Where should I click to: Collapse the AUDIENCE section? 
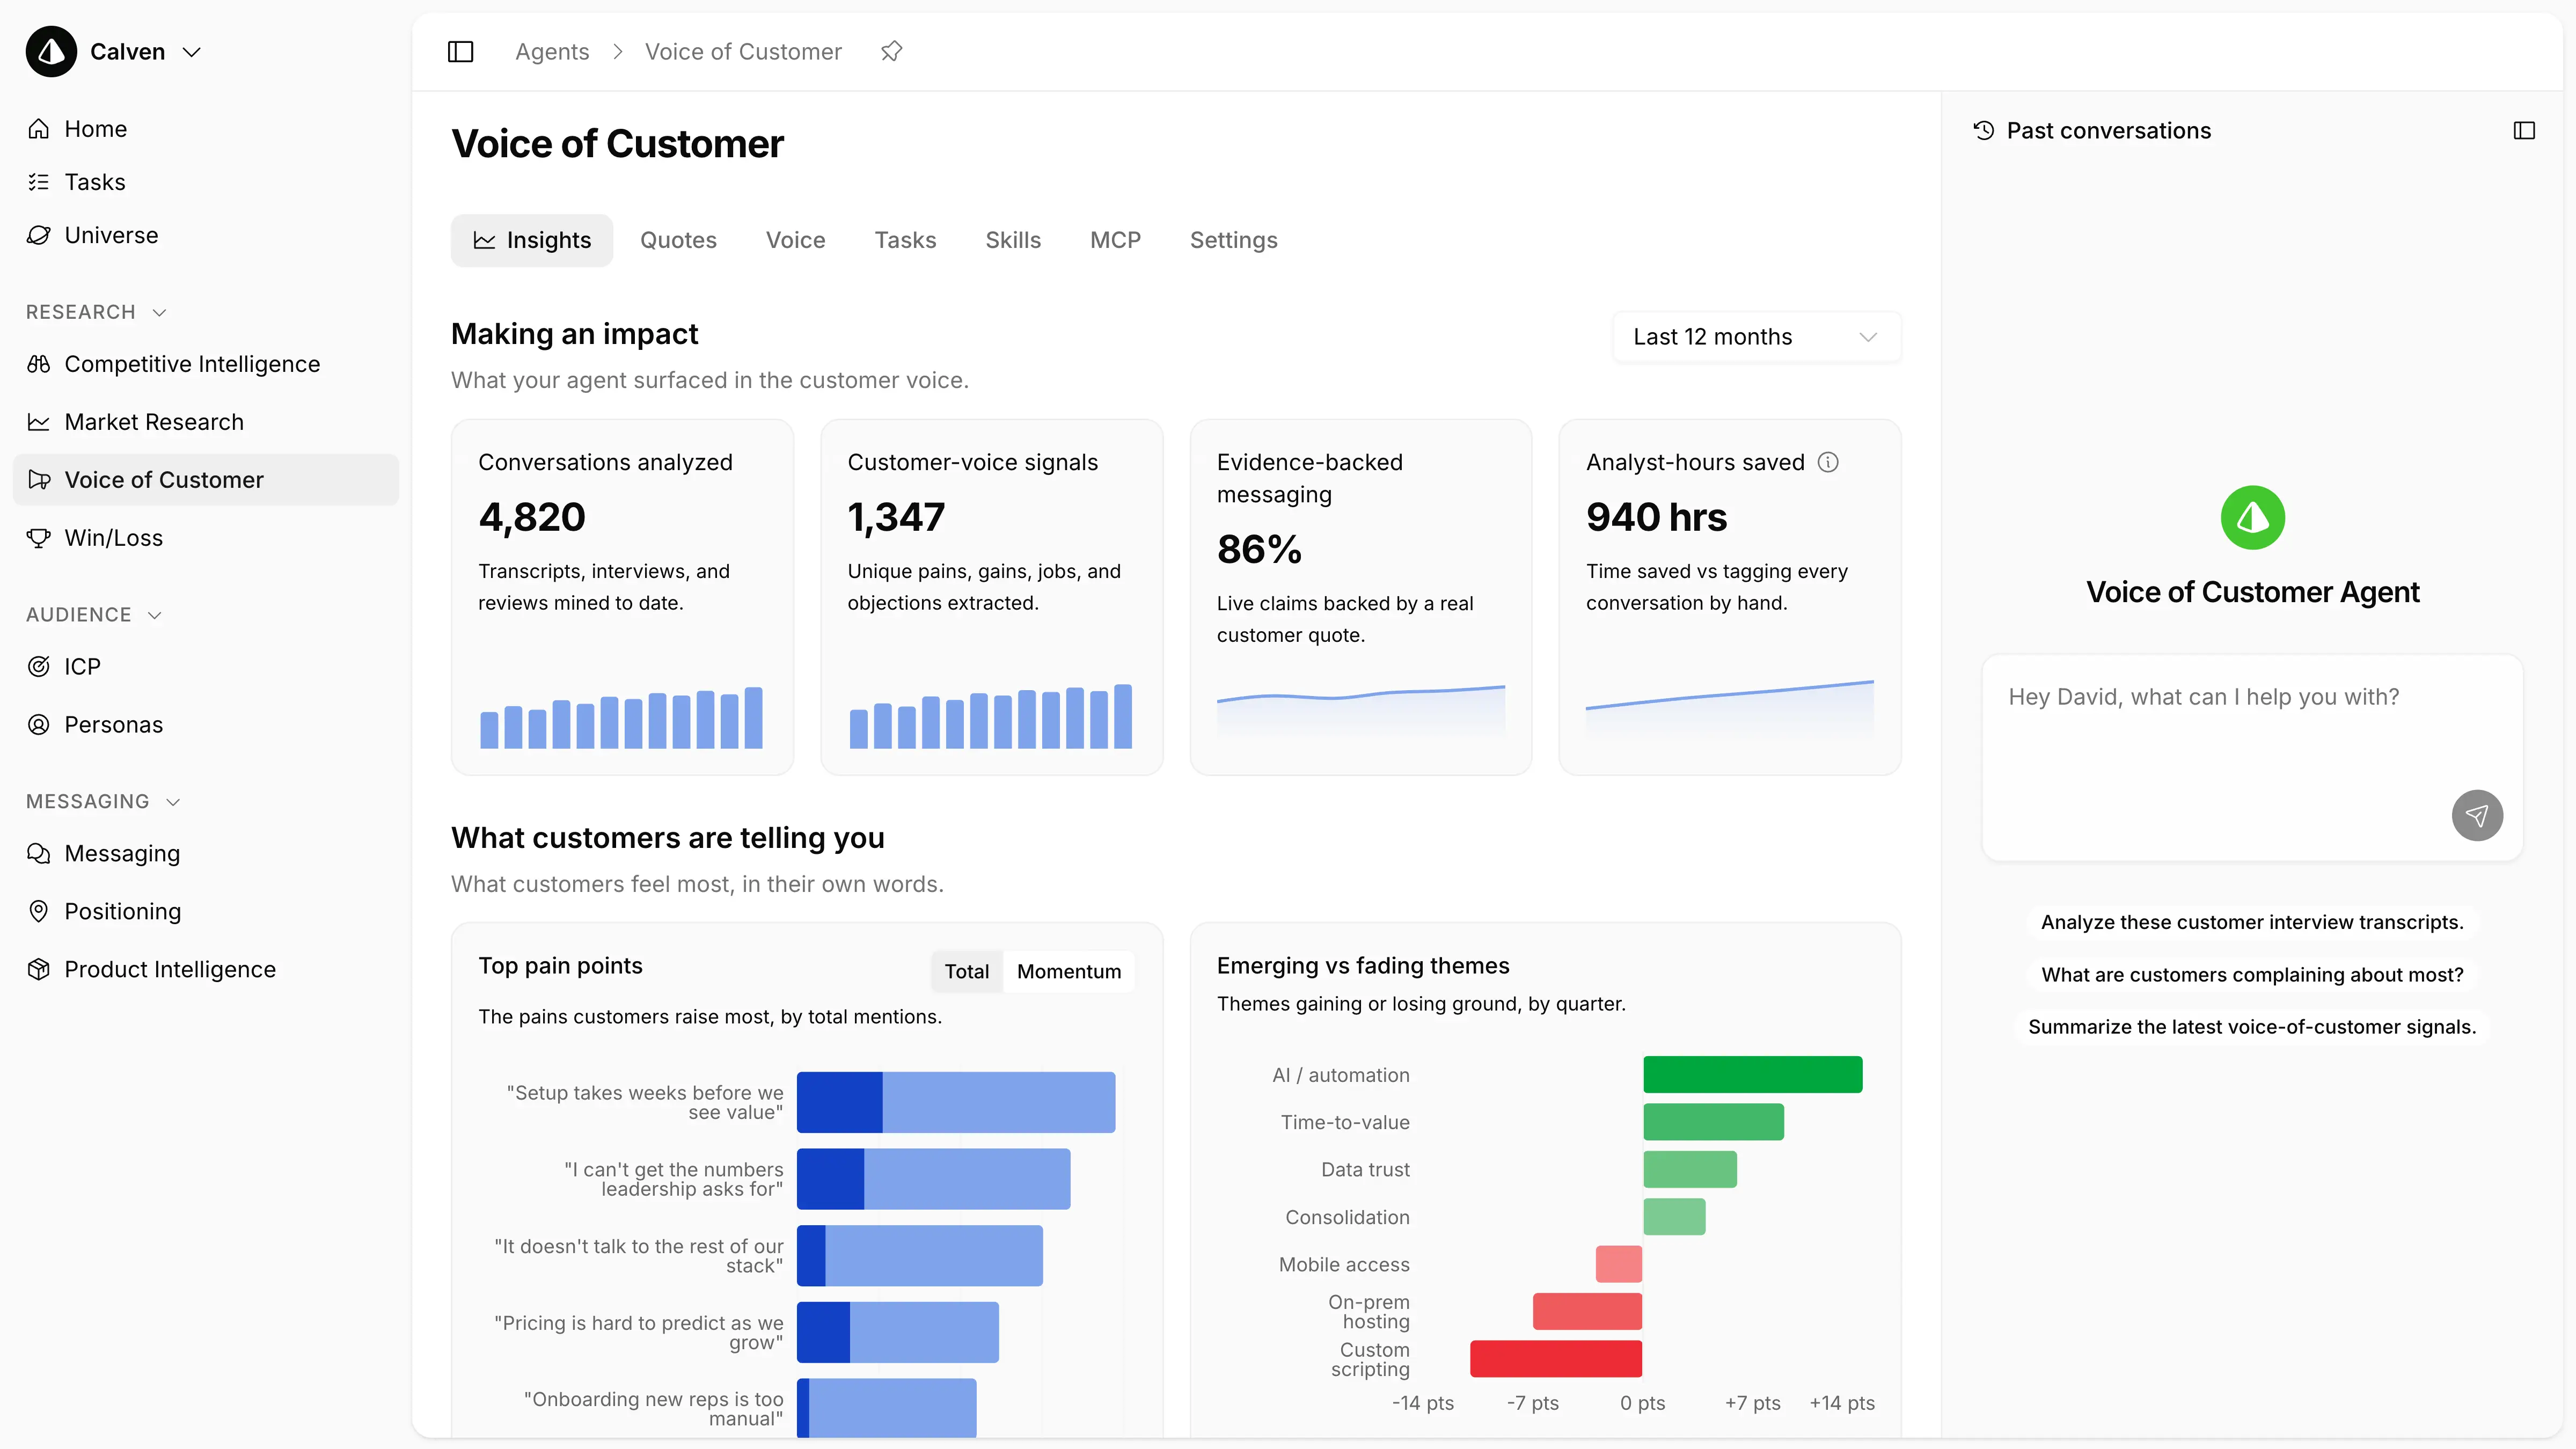pos(155,615)
